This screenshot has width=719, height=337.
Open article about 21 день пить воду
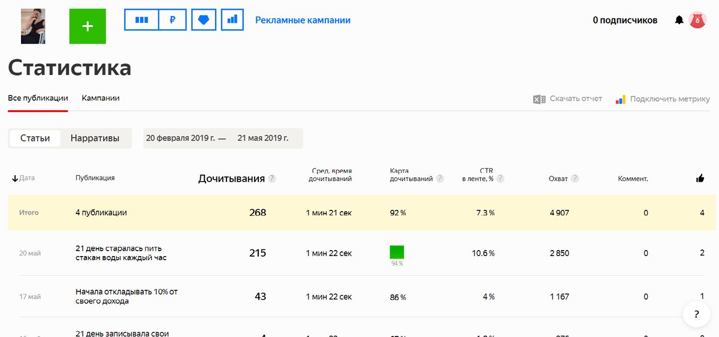(x=121, y=253)
